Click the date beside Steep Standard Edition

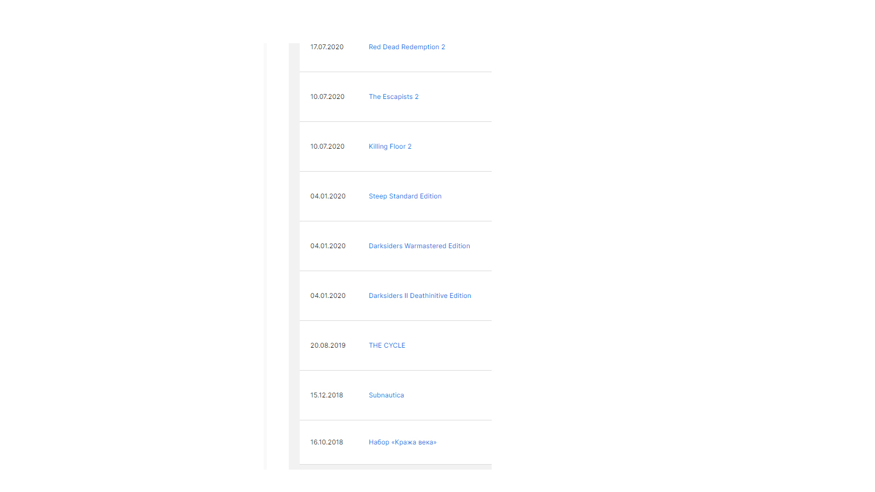(328, 196)
